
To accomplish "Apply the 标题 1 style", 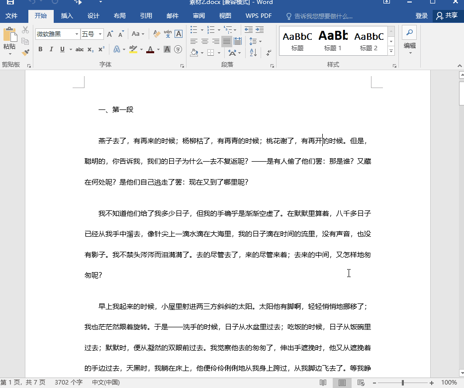I will coord(333,41).
